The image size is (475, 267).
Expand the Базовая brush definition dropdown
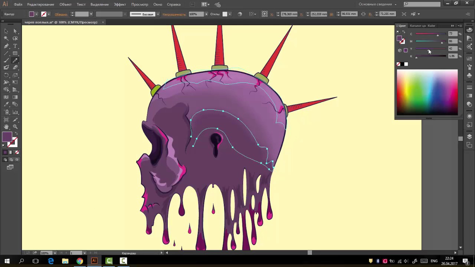158,14
